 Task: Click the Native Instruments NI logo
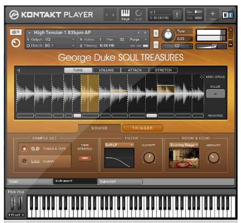click(x=227, y=15)
